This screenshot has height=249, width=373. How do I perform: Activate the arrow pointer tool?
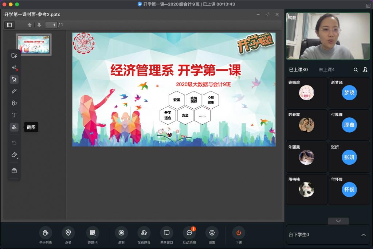tap(14, 79)
